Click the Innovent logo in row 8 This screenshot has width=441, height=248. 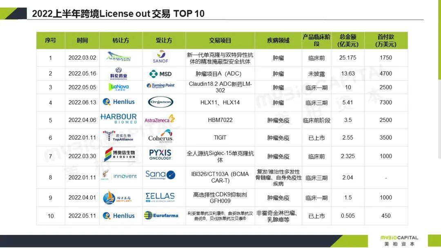coord(120,176)
